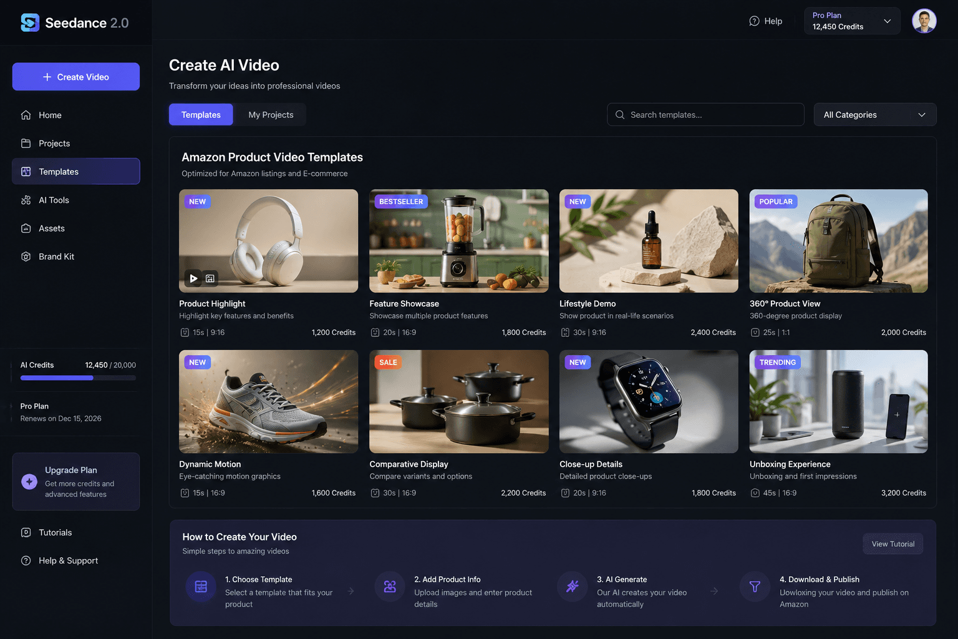Click the Home sidebar icon
This screenshot has width=958, height=639.
pos(26,115)
